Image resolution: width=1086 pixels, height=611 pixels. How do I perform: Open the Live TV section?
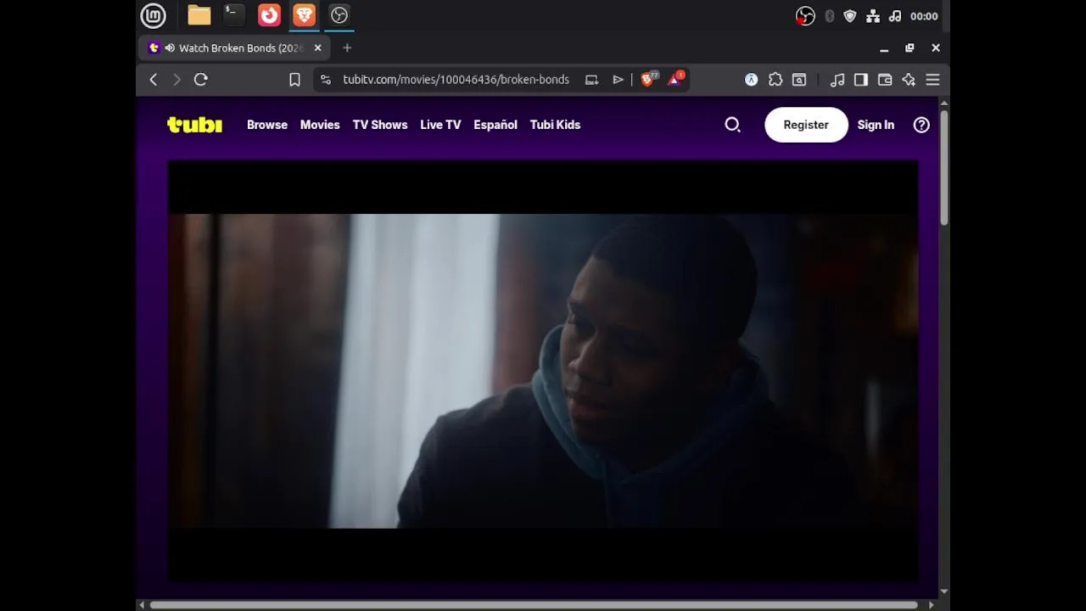(440, 125)
